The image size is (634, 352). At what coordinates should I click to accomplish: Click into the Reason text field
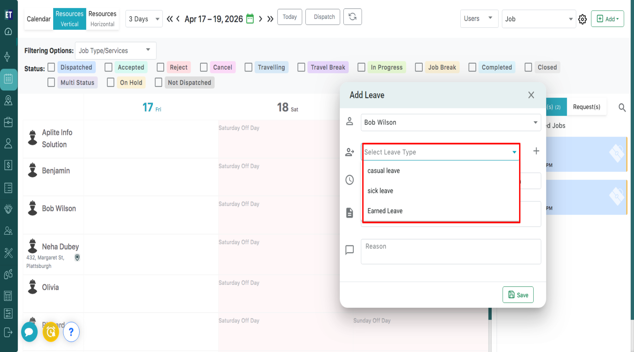tap(450, 251)
